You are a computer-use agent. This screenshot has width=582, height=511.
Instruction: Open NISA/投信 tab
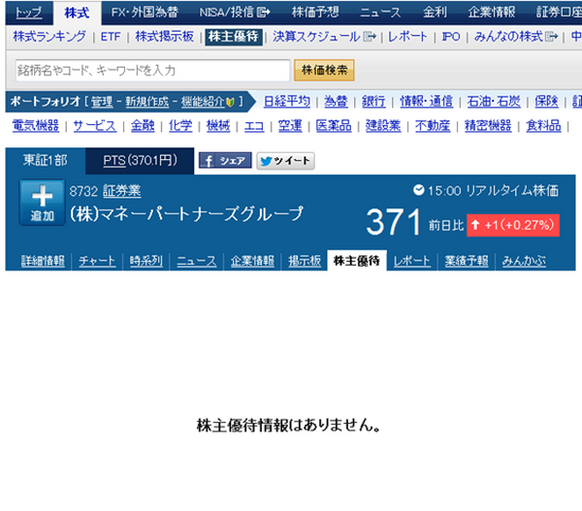pos(235,13)
